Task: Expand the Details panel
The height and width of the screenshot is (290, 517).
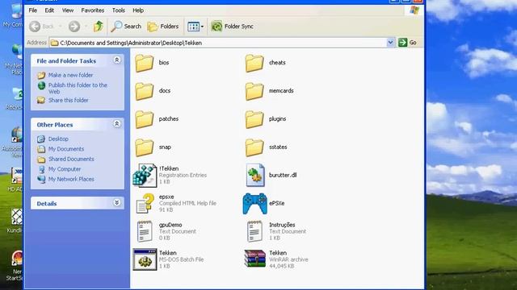Action: click(116, 202)
